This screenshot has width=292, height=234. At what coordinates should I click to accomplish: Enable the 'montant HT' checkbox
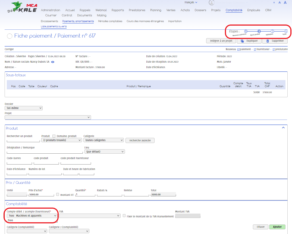pyautogui.click(x=58, y=195)
